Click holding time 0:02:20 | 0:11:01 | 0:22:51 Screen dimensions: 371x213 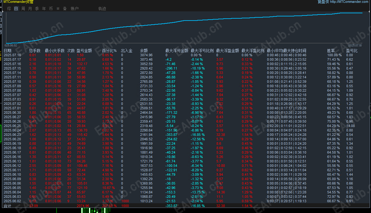tap(287, 126)
